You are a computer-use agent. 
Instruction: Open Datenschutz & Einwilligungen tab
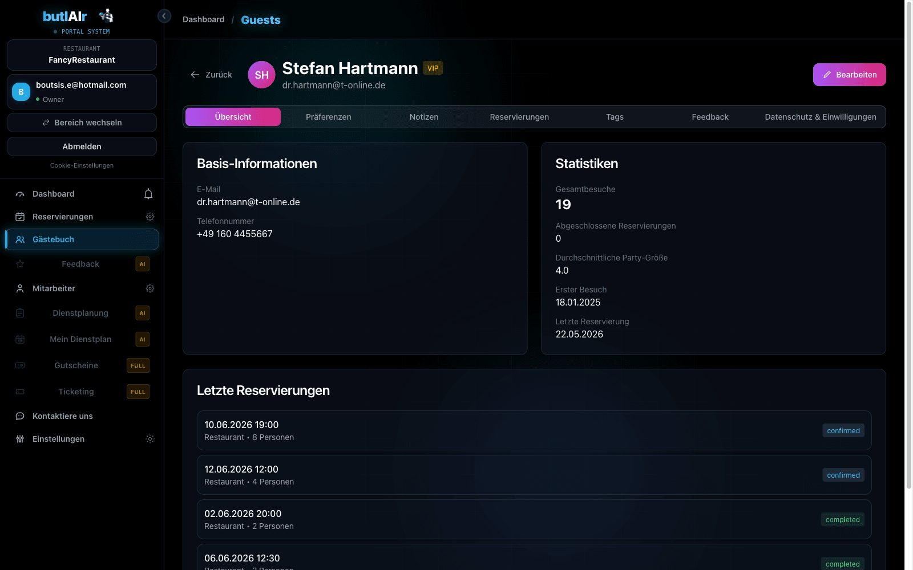tap(821, 117)
